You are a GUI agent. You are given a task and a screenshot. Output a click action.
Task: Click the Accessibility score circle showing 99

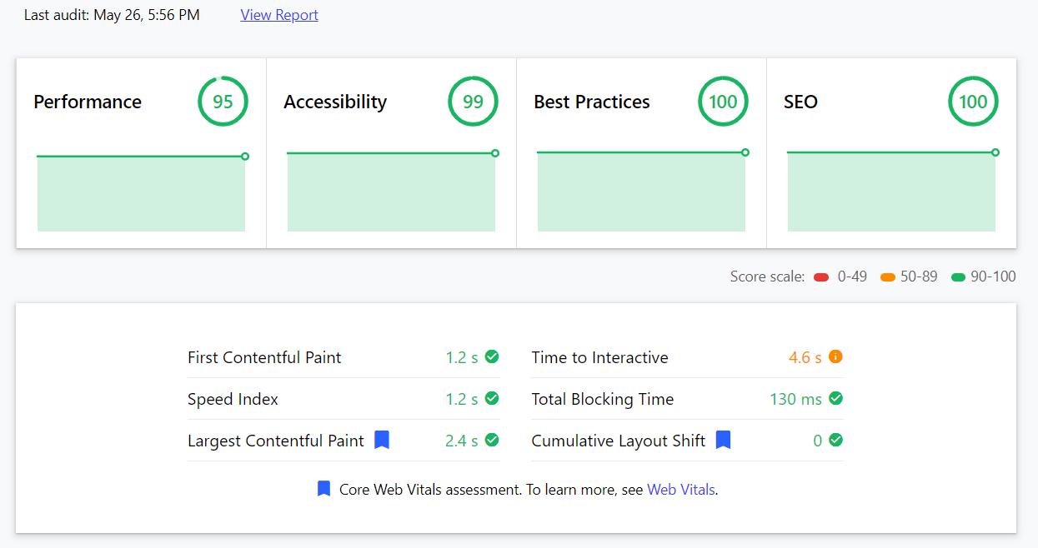click(x=473, y=102)
